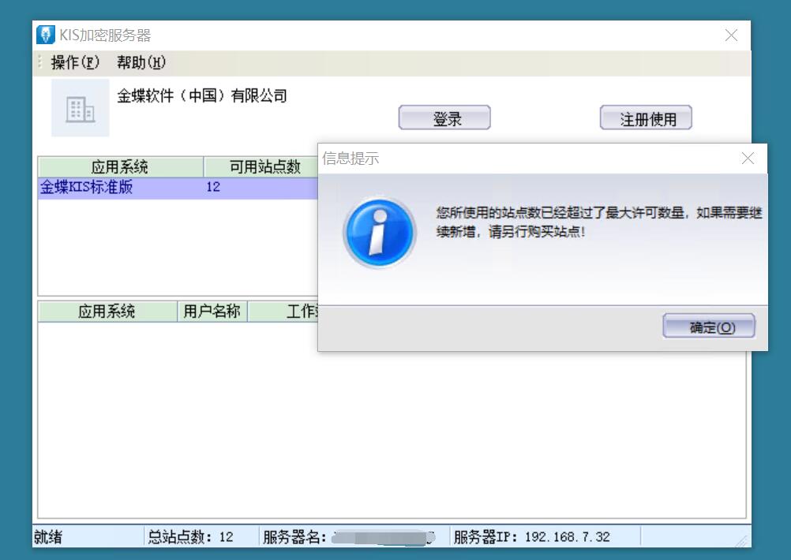Click the lower 应用系统 column header
This screenshot has height=560, width=791.
pos(107,311)
